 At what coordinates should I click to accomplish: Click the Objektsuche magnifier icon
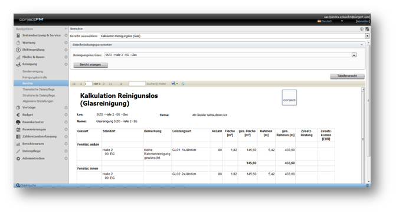click(x=18, y=185)
